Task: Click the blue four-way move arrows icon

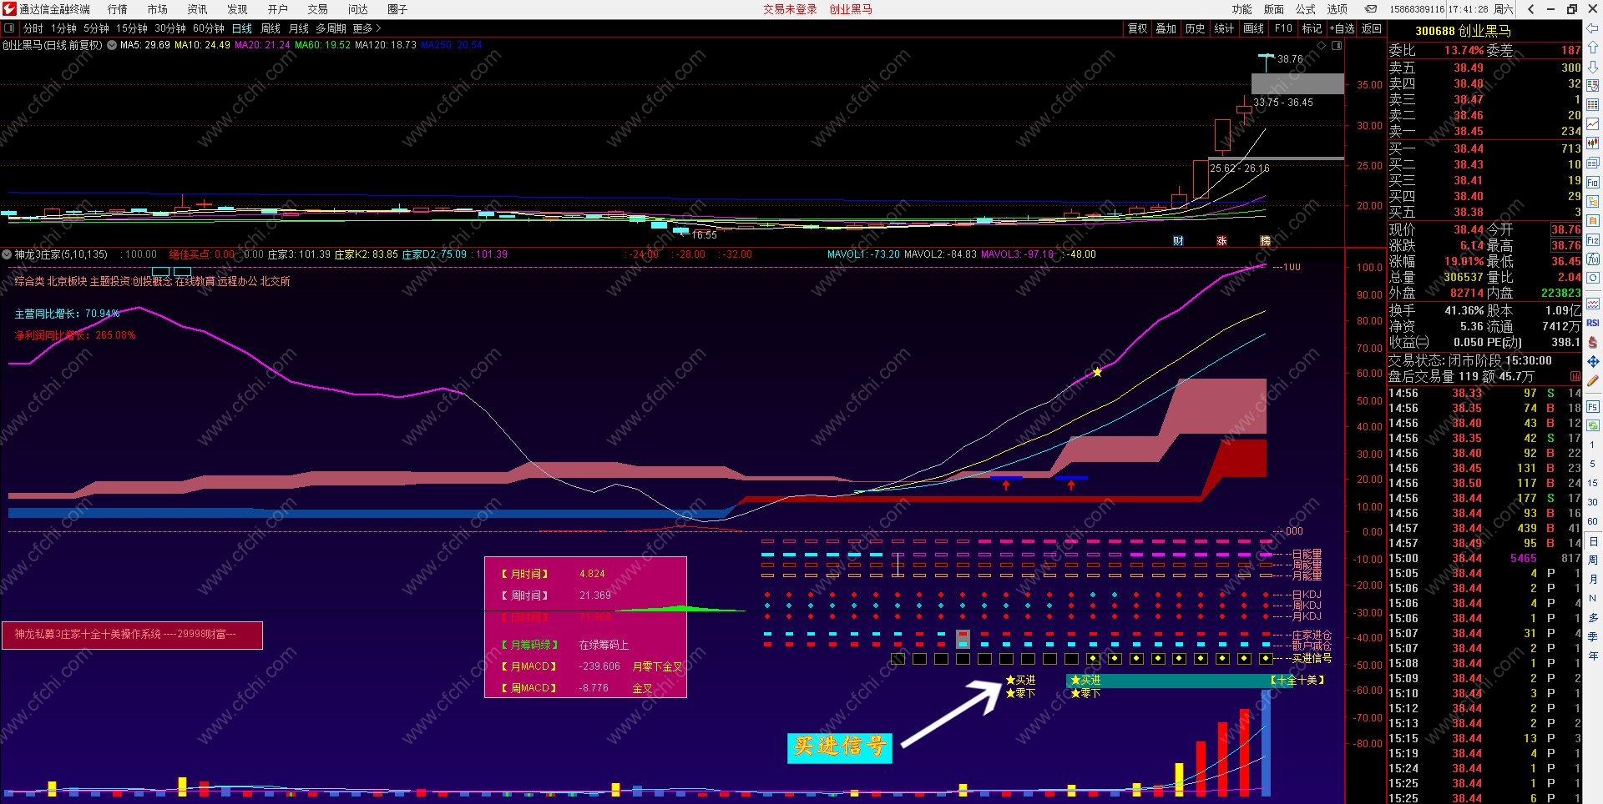Action: click(1593, 361)
